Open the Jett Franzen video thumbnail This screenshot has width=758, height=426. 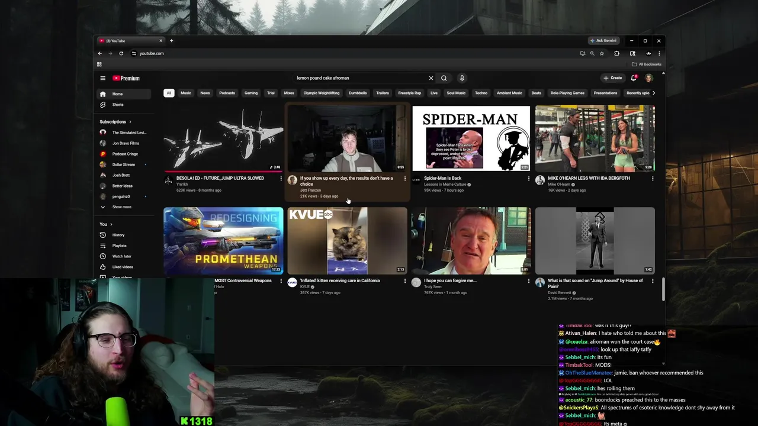347,138
